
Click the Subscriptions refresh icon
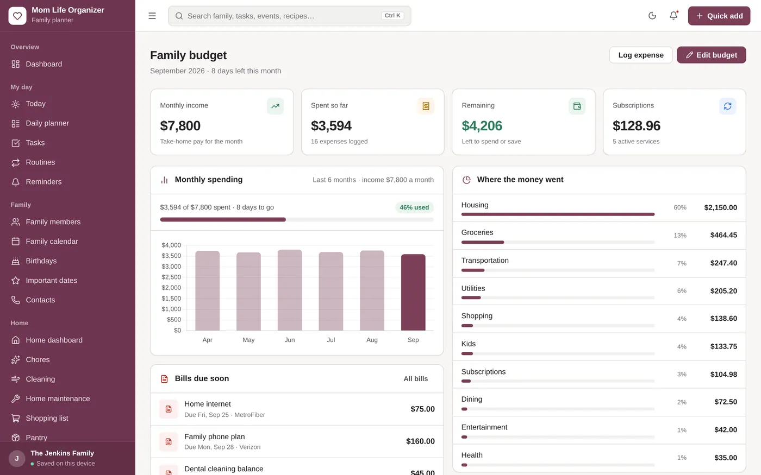click(x=728, y=106)
